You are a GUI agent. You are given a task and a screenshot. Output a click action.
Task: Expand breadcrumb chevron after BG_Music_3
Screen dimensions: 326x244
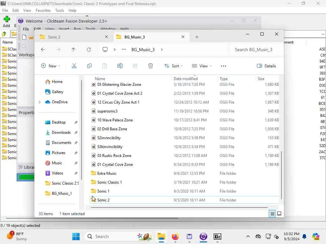[x=162, y=50]
